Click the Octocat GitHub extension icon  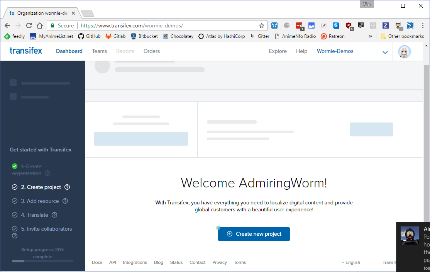pos(398,26)
